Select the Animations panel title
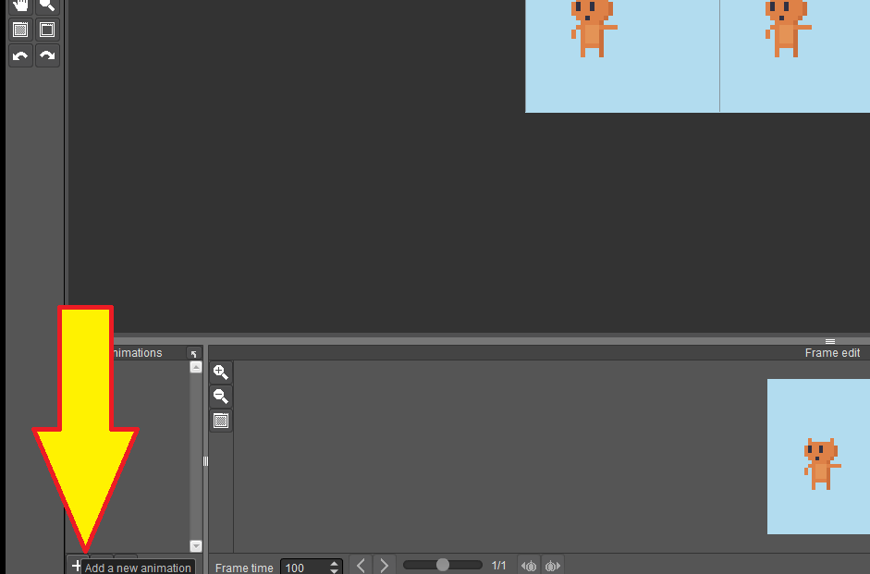The image size is (870, 574). tap(139, 352)
